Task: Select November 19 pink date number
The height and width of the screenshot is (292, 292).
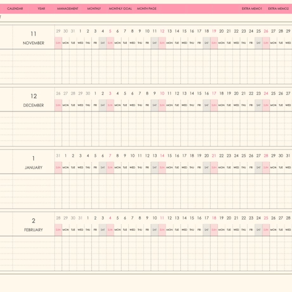Action: [214, 31]
